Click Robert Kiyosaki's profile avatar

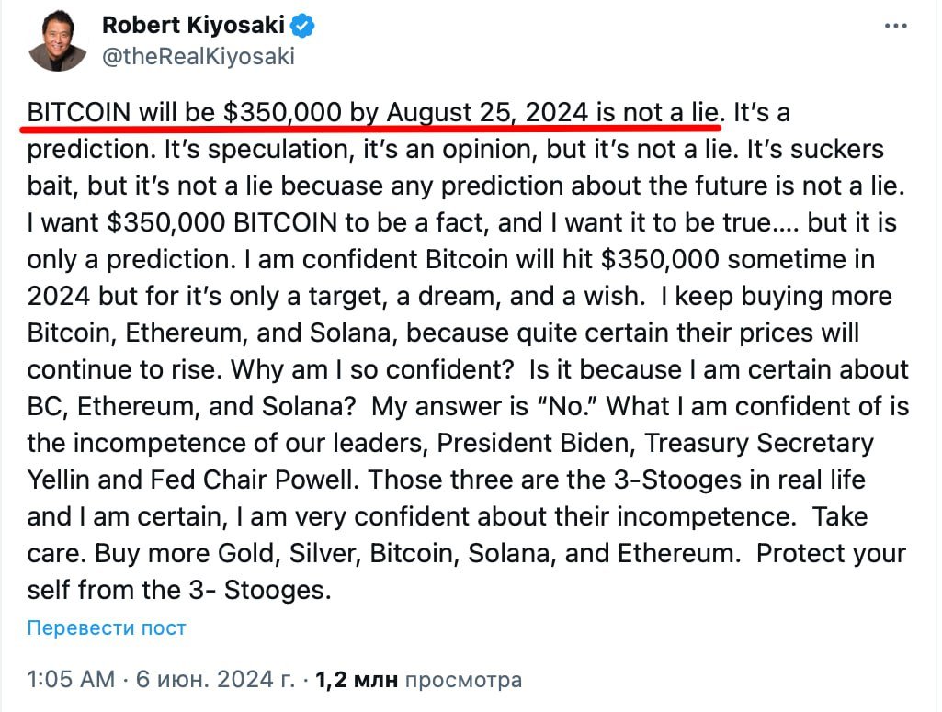57,41
